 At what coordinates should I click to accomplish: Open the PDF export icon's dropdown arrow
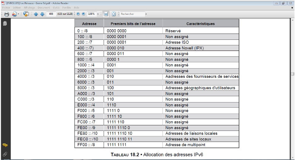(x=18, y=14)
